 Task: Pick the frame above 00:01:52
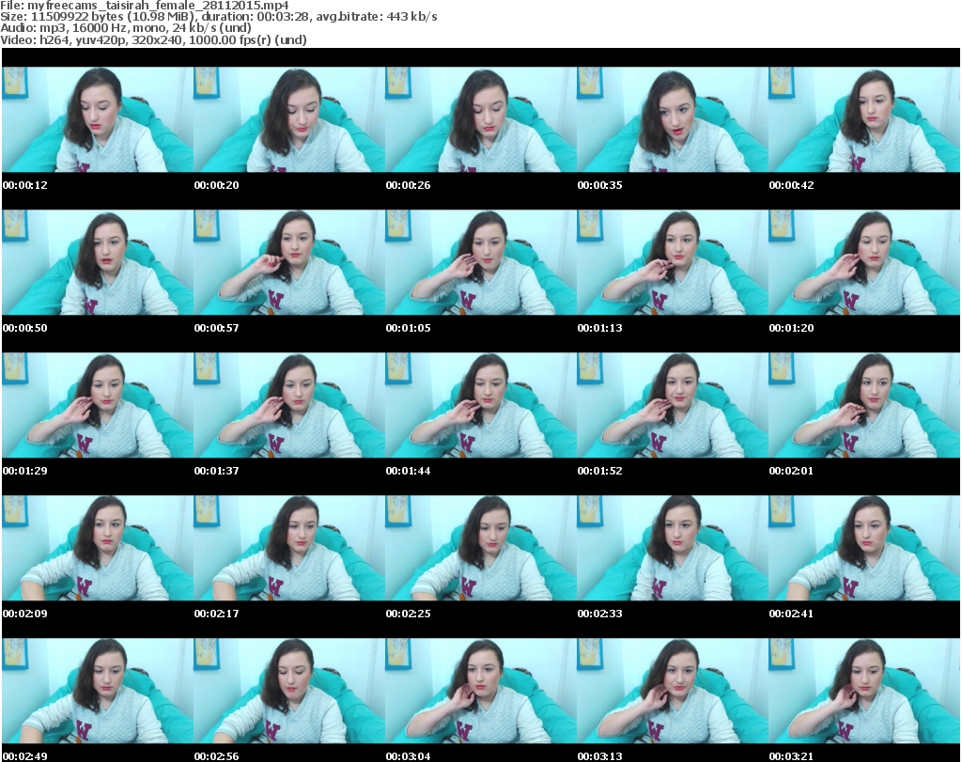coord(673,405)
